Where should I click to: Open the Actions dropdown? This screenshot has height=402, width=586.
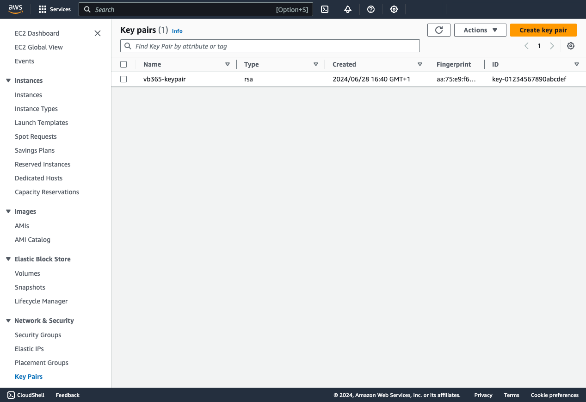coord(480,30)
